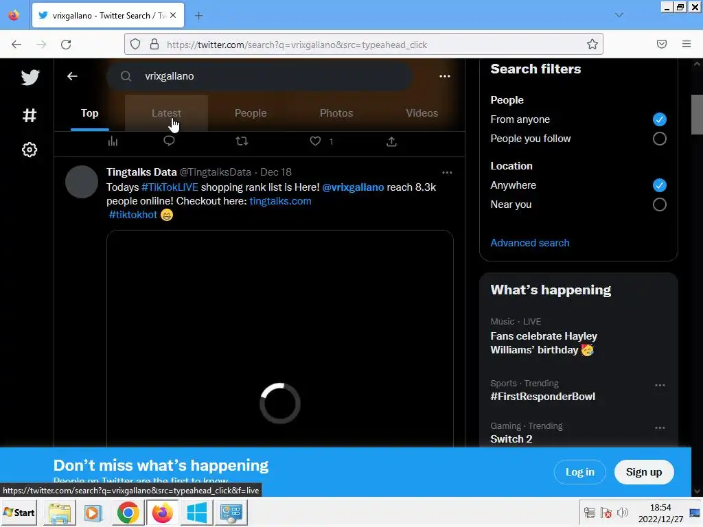Click inside the vrixgallano search field
The image size is (703, 527).
pyautogui.click(x=260, y=76)
